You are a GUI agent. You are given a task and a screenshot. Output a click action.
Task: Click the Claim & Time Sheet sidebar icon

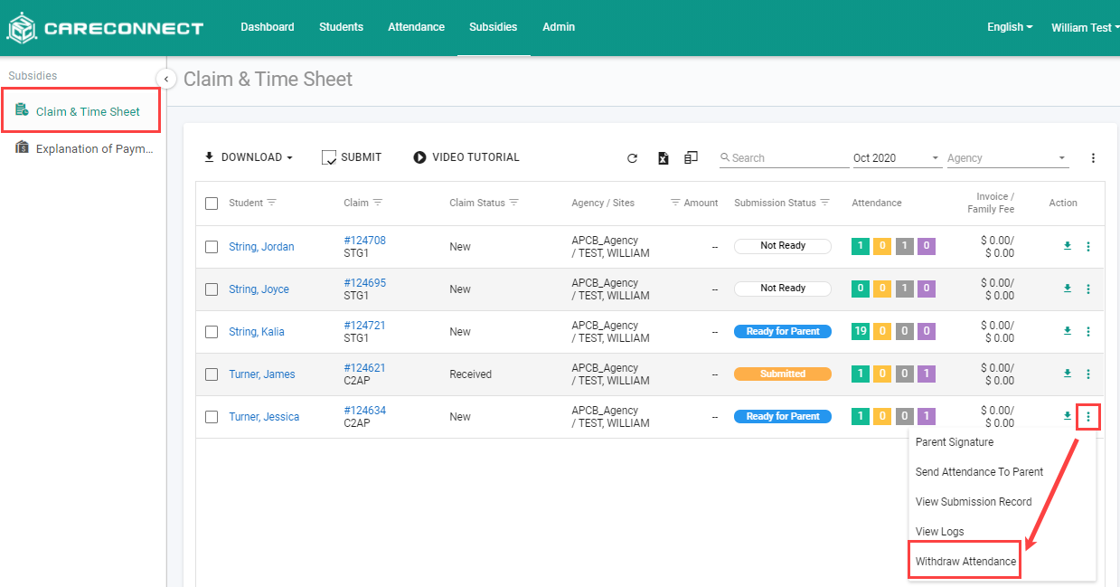point(22,110)
